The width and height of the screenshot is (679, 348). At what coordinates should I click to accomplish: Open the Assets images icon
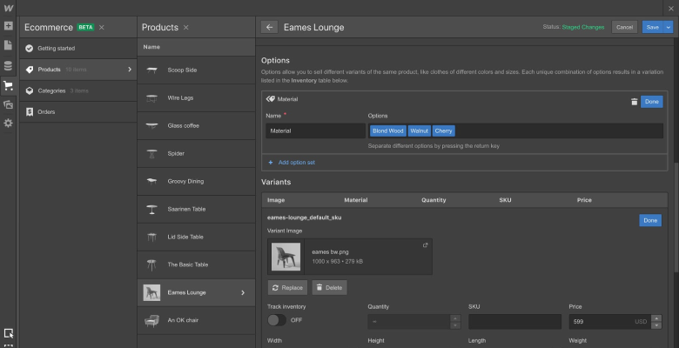pos(8,104)
